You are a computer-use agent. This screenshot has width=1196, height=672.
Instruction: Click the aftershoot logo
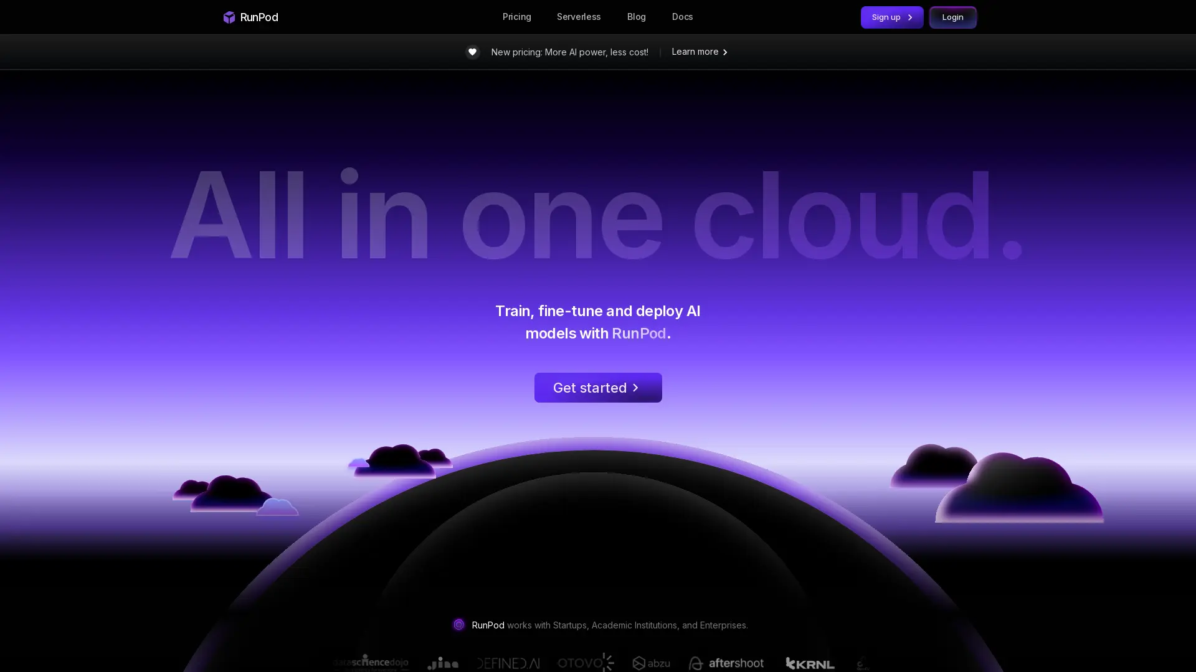(726, 663)
